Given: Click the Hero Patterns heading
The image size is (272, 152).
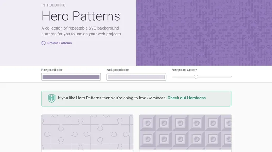Looking at the screenshot, I should click(x=80, y=16).
